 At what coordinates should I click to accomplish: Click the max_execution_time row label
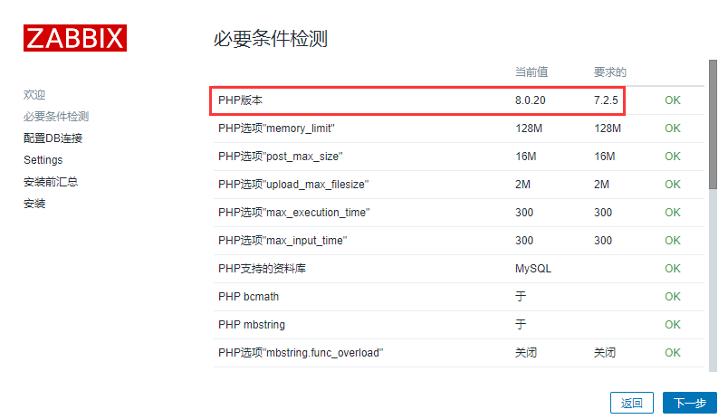(x=293, y=213)
